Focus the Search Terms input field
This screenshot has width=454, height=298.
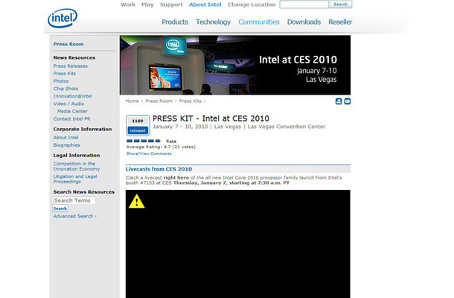[74, 200]
